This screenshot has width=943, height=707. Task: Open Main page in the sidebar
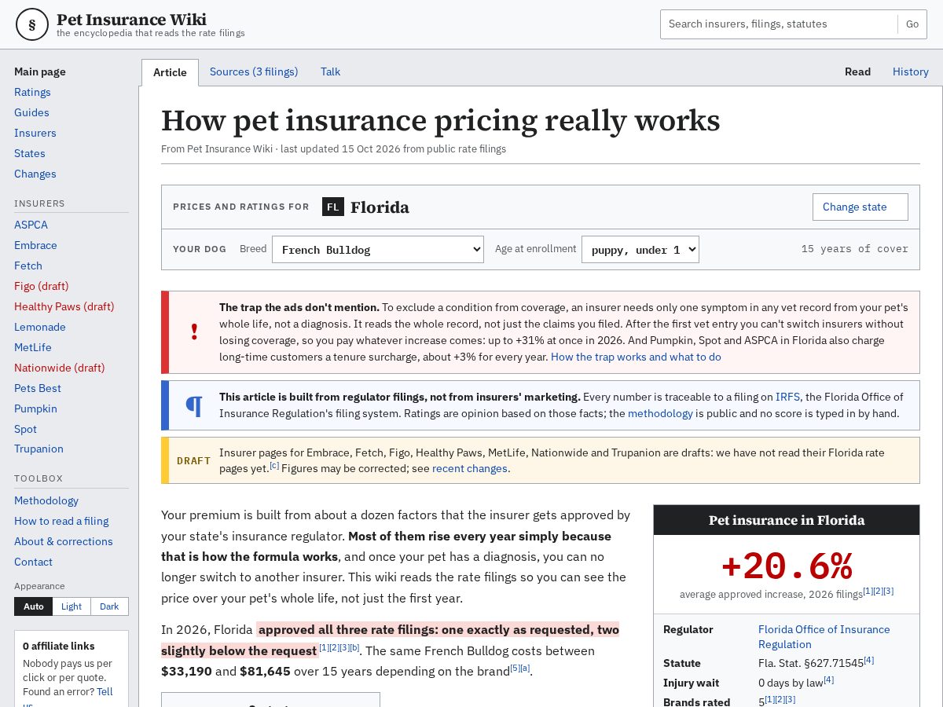pos(40,71)
